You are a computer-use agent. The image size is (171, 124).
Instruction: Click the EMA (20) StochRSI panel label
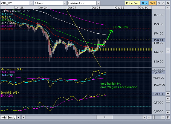7,96
